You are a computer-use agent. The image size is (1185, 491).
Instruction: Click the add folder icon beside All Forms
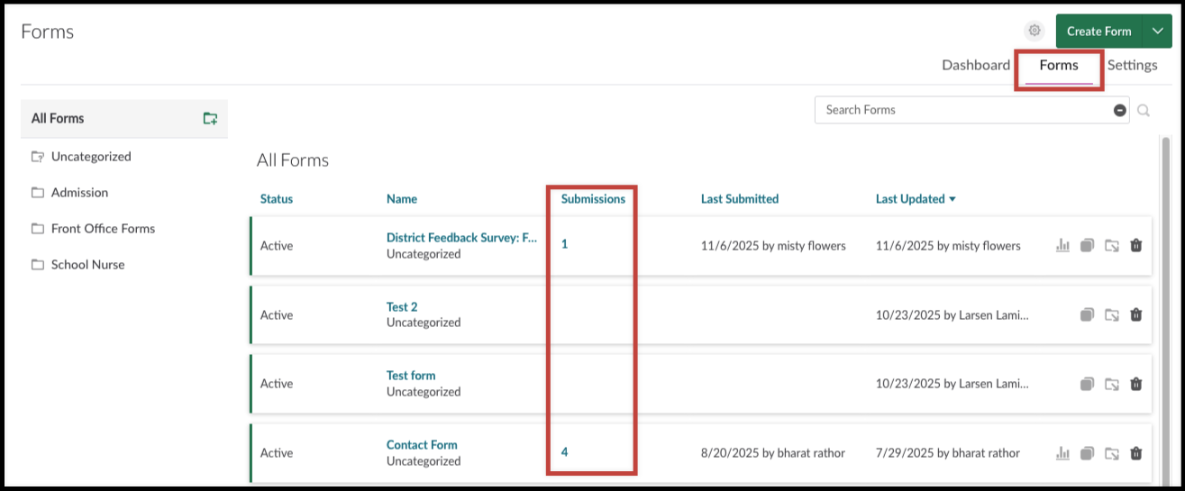click(210, 118)
